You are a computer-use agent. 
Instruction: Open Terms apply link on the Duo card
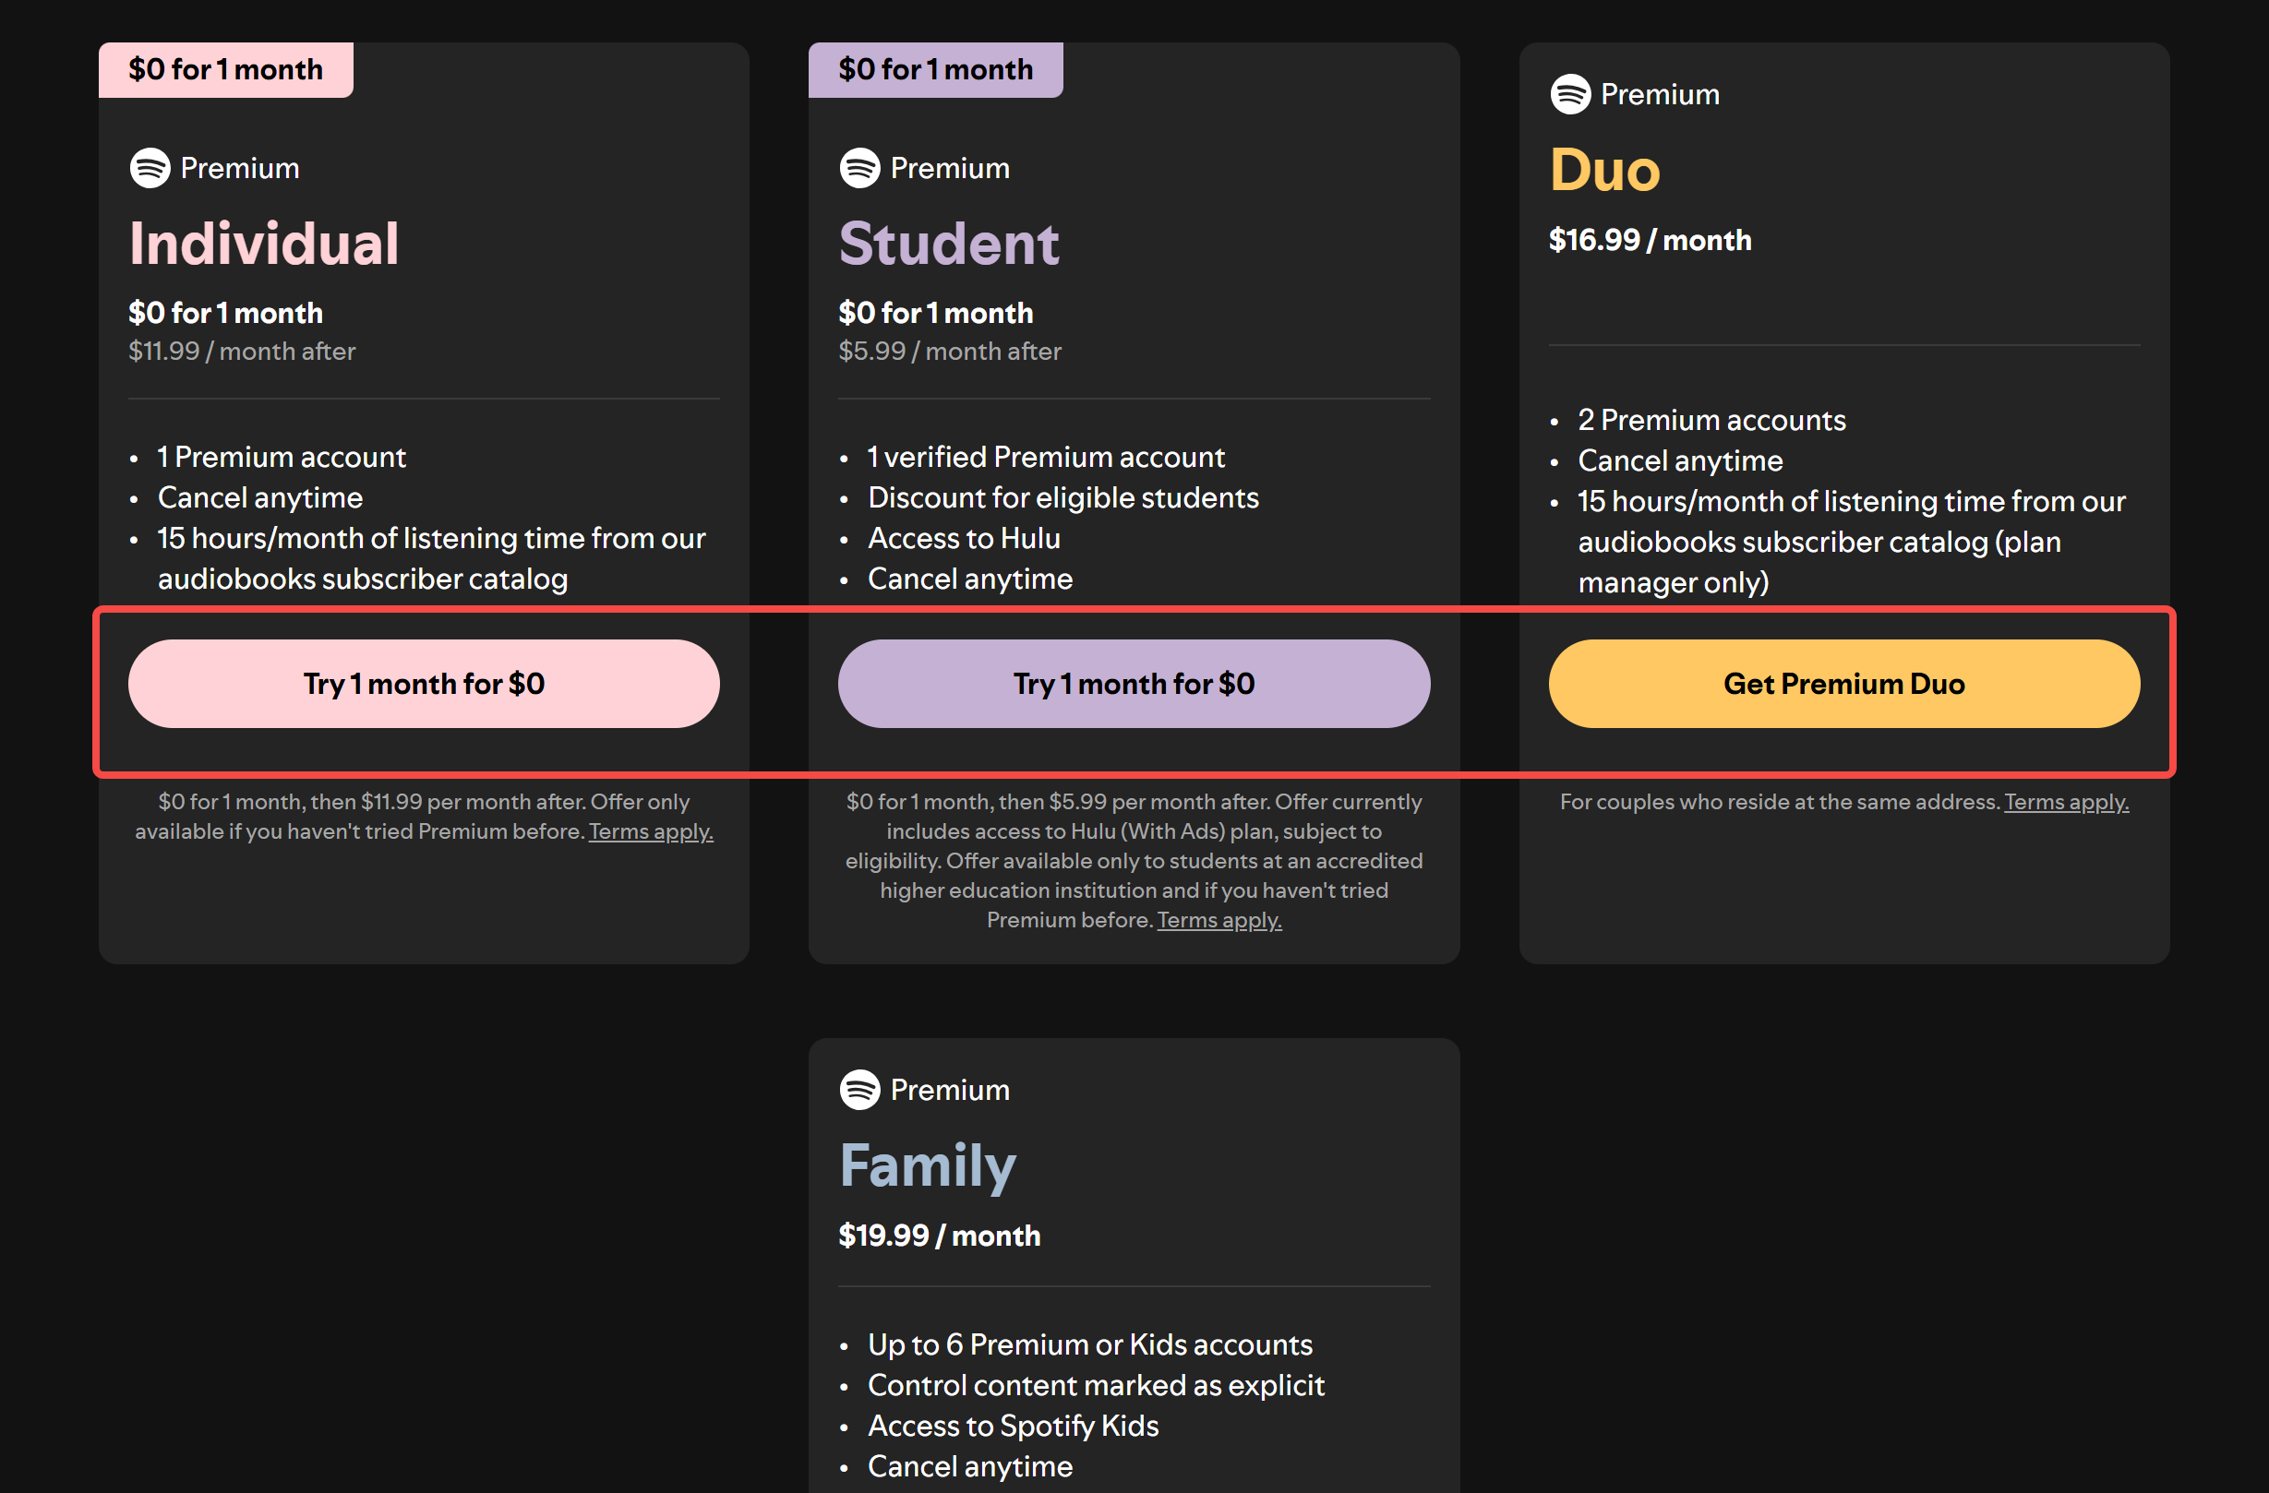pyautogui.click(x=2065, y=801)
